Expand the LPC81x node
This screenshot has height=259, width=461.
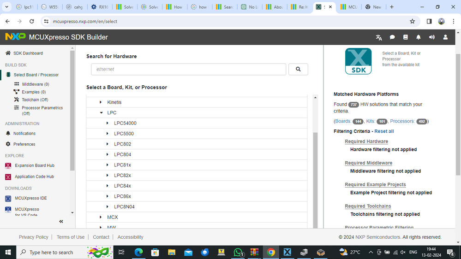(108, 165)
